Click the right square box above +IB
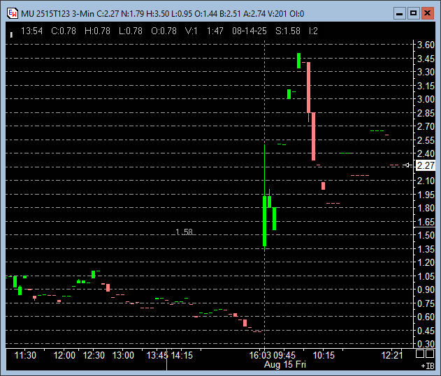This screenshot has height=376, width=441. click(x=430, y=354)
